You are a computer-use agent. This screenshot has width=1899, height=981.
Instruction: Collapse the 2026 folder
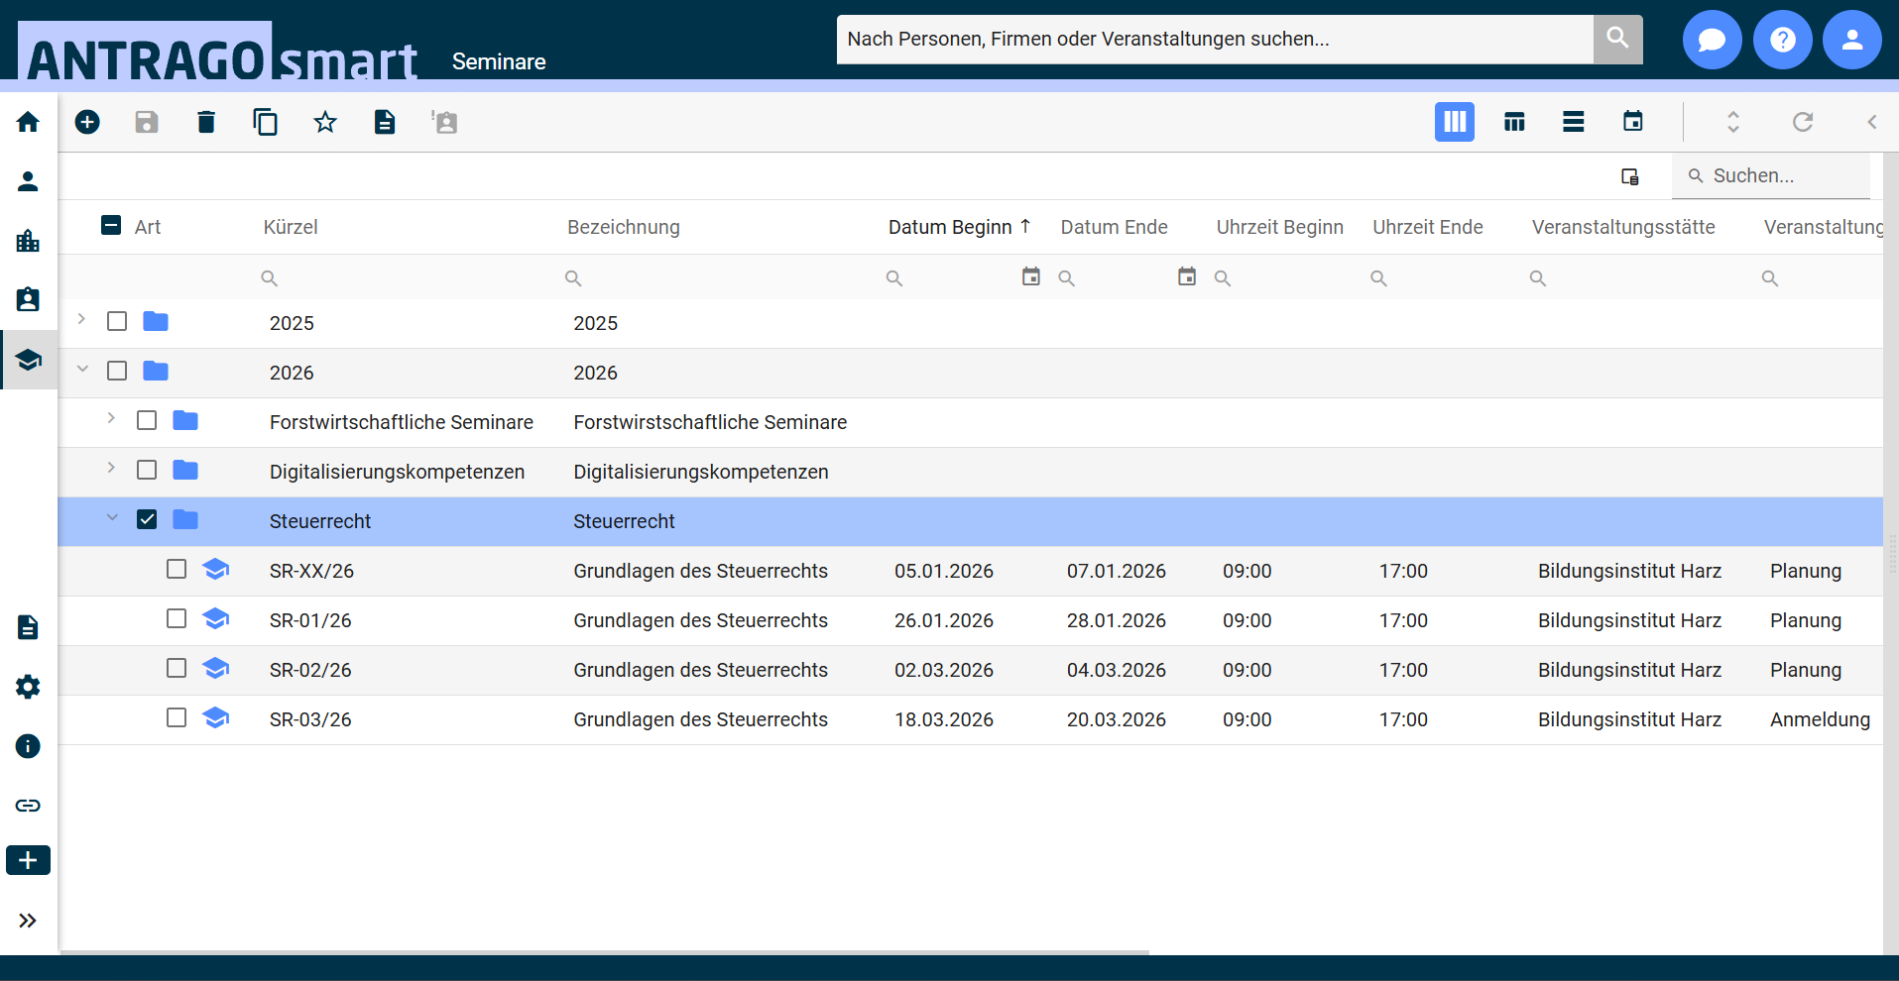point(82,370)
